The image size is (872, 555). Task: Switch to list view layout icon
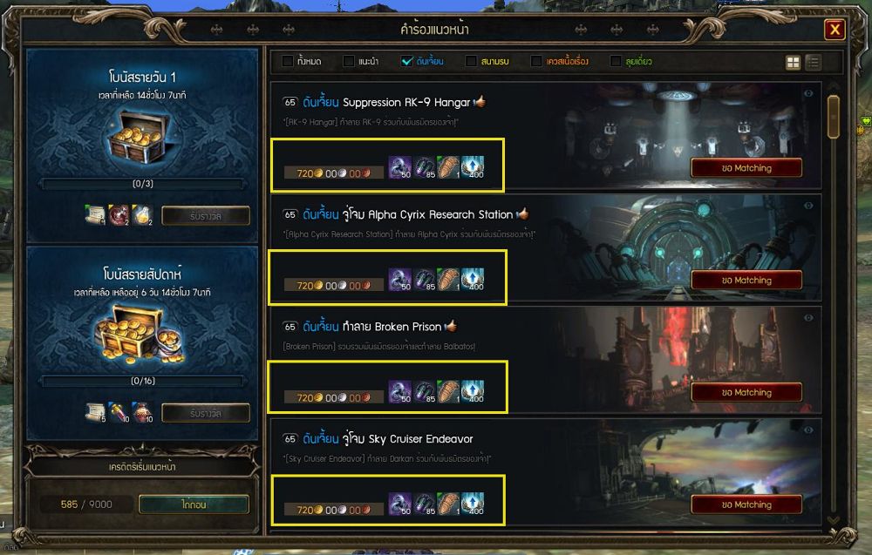pos(813,62)
